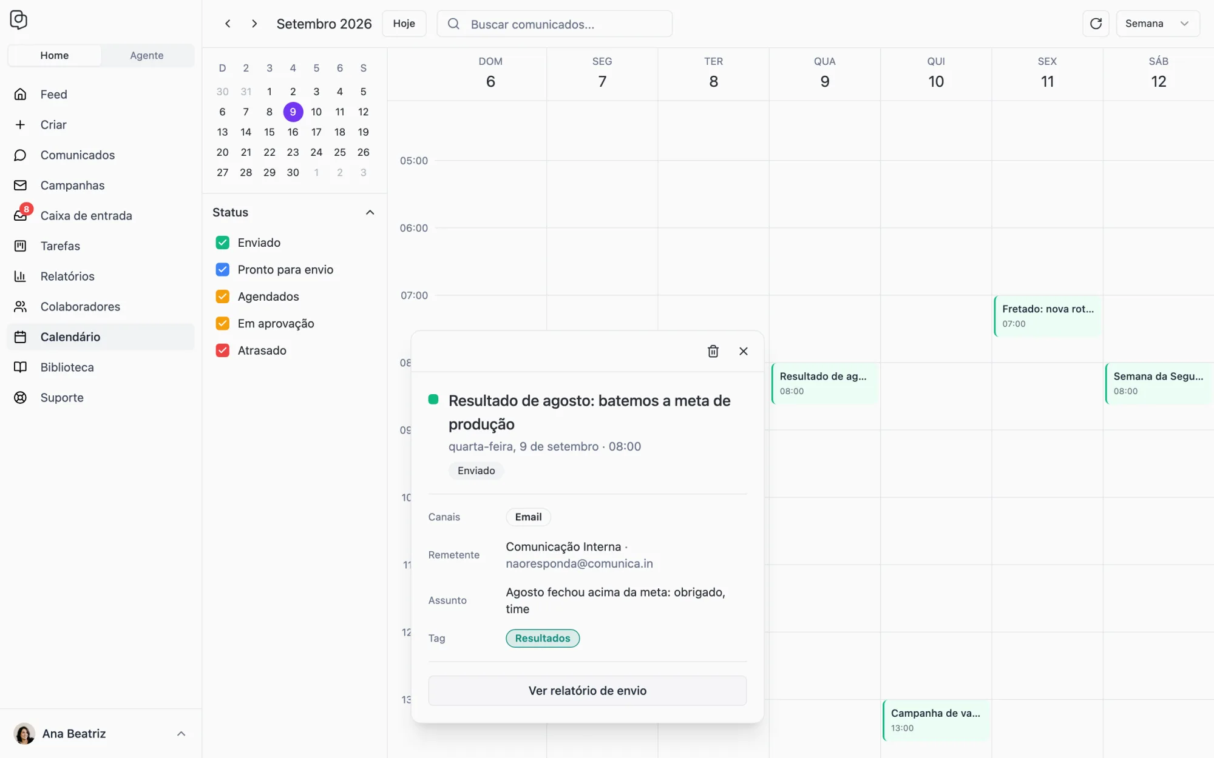
Task: Open Relatórios chart icon
Action: pyautogui.click(x=20, y=277)
